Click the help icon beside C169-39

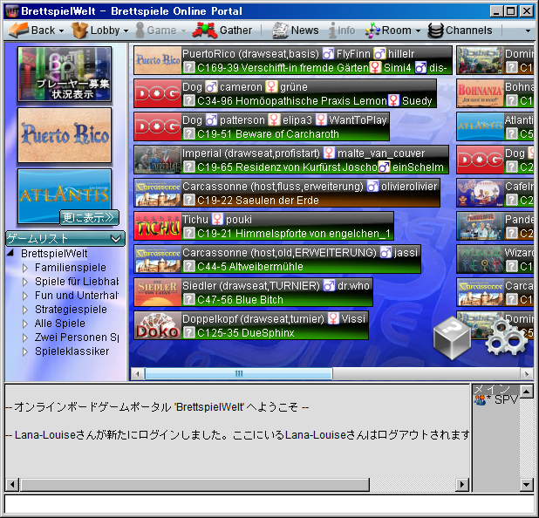coord(188,67)
